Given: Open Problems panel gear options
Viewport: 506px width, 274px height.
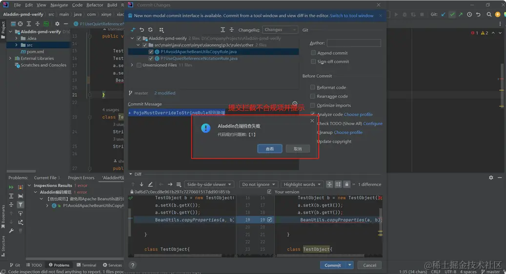Looking at the screenshot, I should coord(491,178).
